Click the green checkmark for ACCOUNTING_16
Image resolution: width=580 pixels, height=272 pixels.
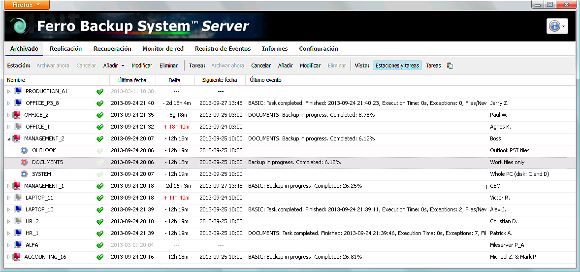[100, 257]
